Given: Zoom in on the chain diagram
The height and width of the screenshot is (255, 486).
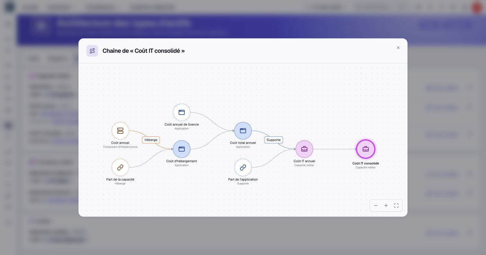Looking at the screenshot, I should tap(386, 205).
